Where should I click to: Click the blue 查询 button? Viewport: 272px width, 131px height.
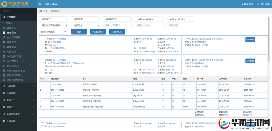pyautogui.click(x=79, y=32)
